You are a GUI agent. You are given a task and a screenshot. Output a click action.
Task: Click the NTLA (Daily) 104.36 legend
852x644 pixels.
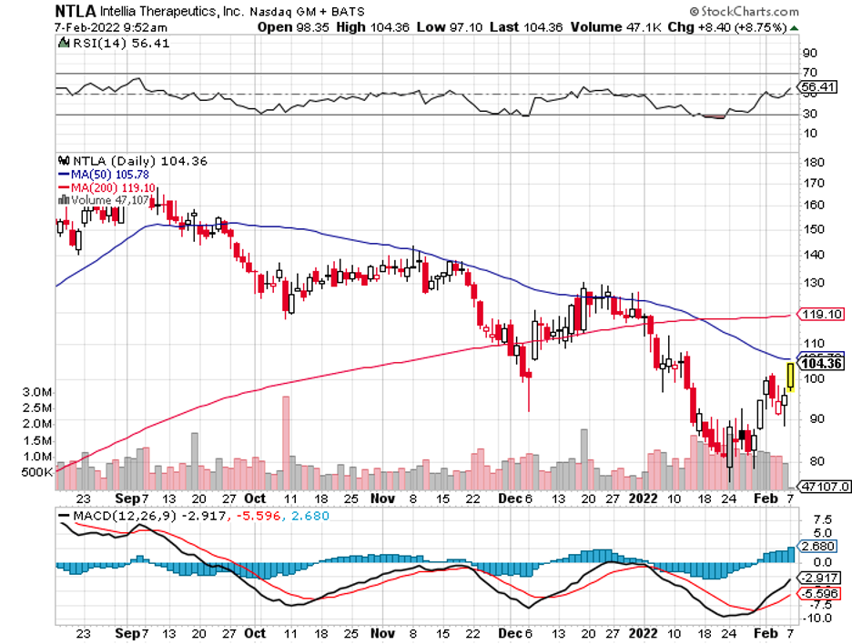[139, 161]
